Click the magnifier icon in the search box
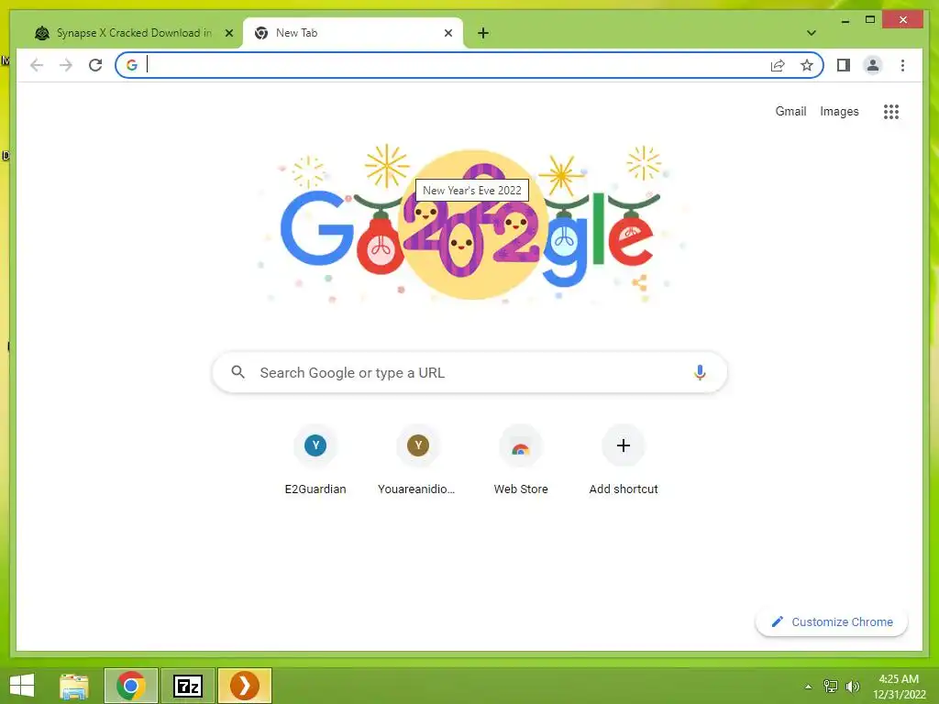939x704 pixels. [238, 372]
